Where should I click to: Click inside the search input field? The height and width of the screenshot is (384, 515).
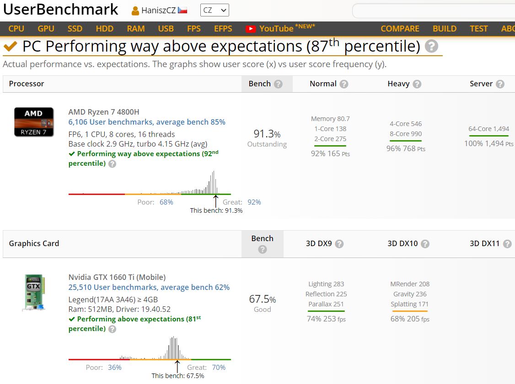coord(433,11)
